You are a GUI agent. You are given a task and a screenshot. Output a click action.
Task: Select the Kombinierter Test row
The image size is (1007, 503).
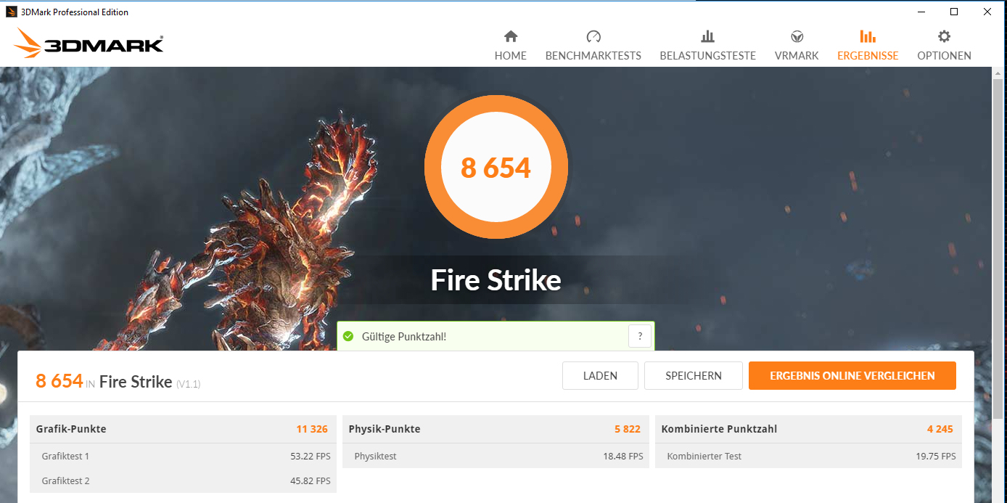click(x=808, y=456)
